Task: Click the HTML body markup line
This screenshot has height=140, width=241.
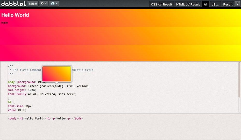Action: coord(46,118)
